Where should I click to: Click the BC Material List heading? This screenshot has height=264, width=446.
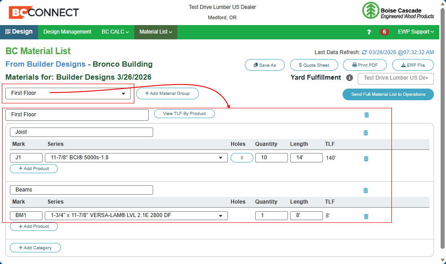point(38,51)
